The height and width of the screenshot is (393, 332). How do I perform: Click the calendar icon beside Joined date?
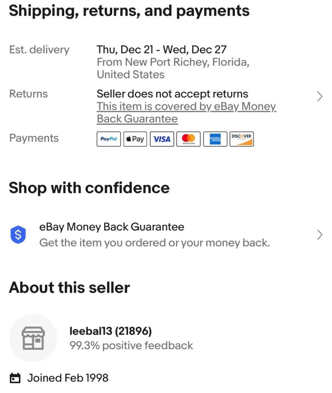(15, 378)
